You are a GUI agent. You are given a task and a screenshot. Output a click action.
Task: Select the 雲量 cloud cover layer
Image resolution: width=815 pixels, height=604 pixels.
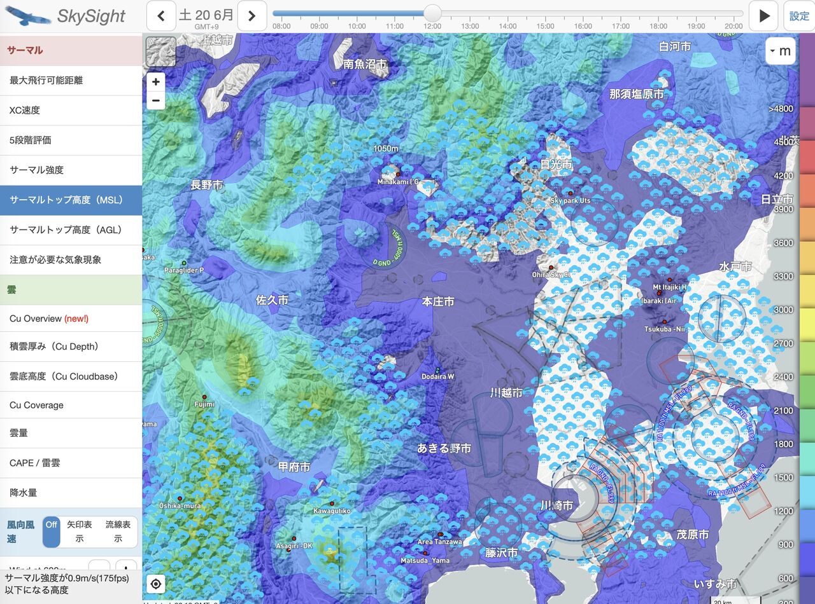[71, 434]
